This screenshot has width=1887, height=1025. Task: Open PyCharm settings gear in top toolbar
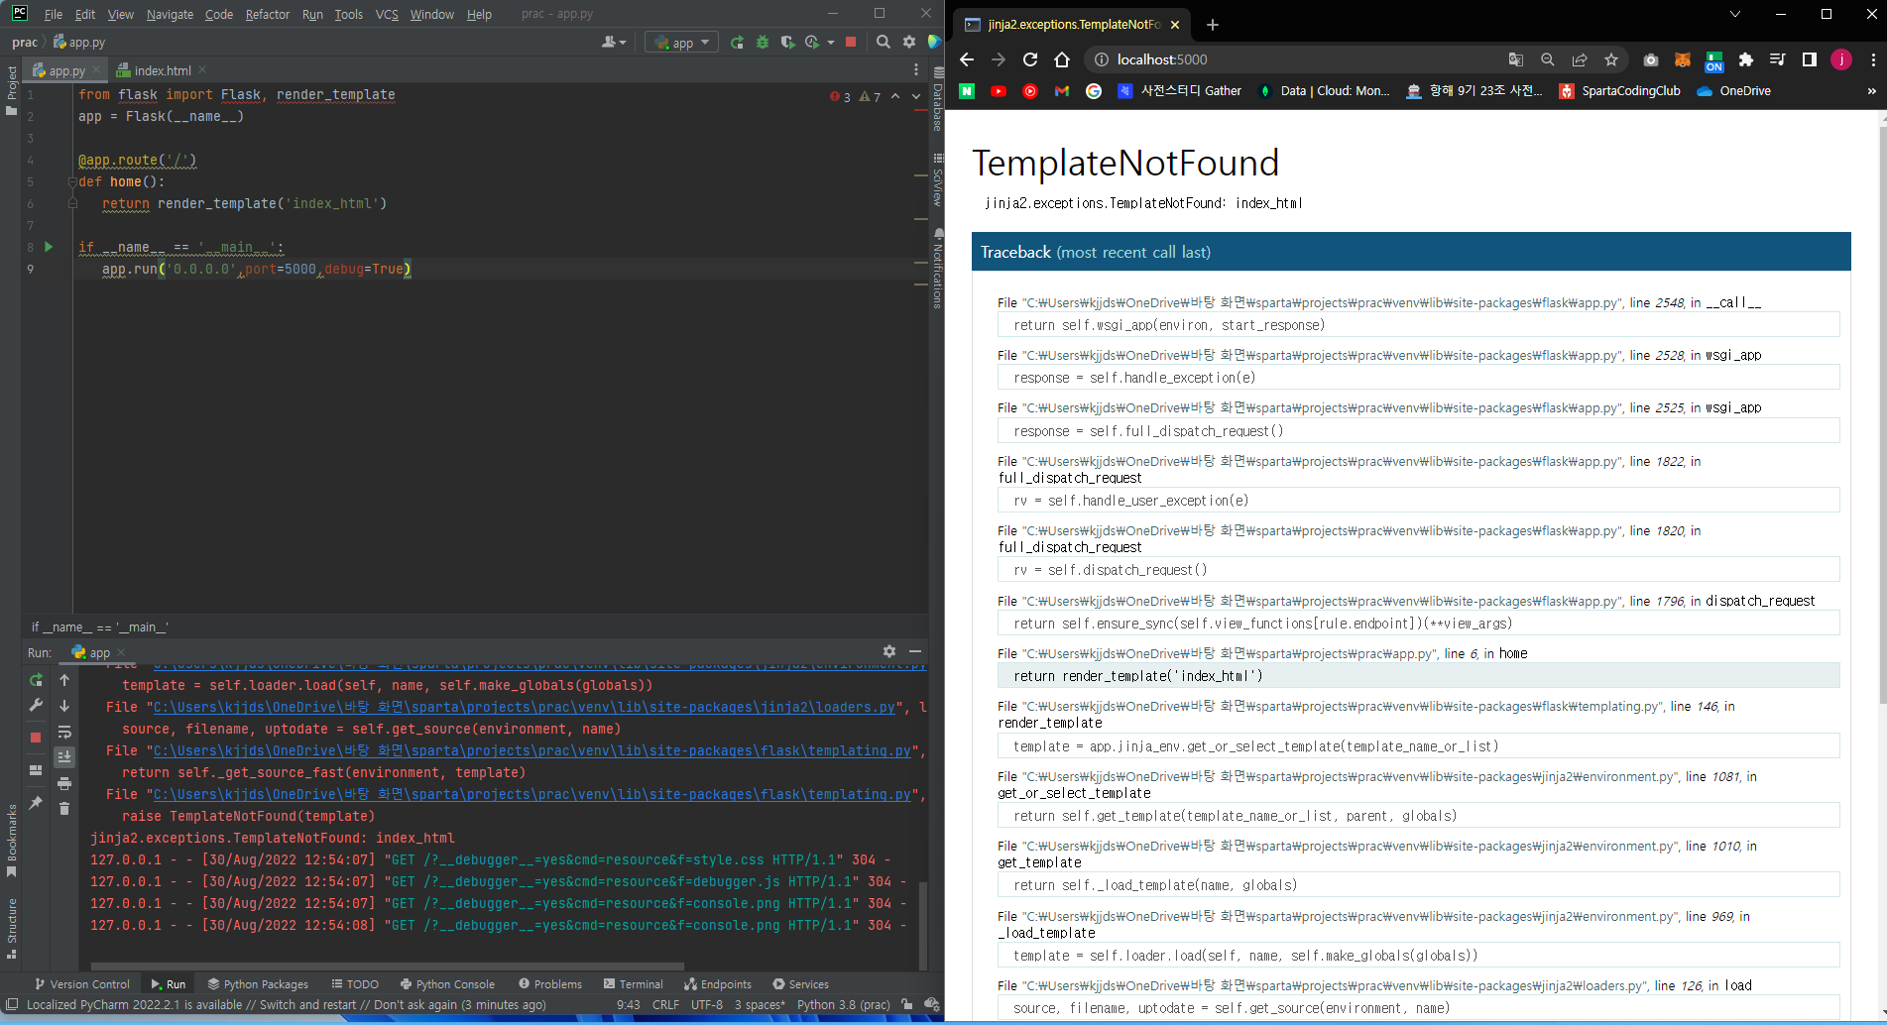[909, 43]
